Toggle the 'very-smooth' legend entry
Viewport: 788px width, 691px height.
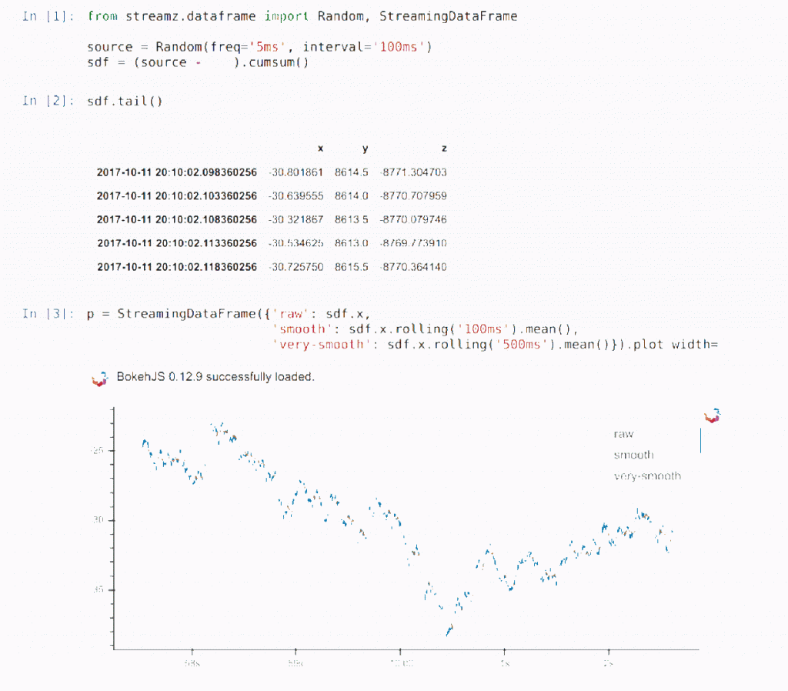point(647,476)
